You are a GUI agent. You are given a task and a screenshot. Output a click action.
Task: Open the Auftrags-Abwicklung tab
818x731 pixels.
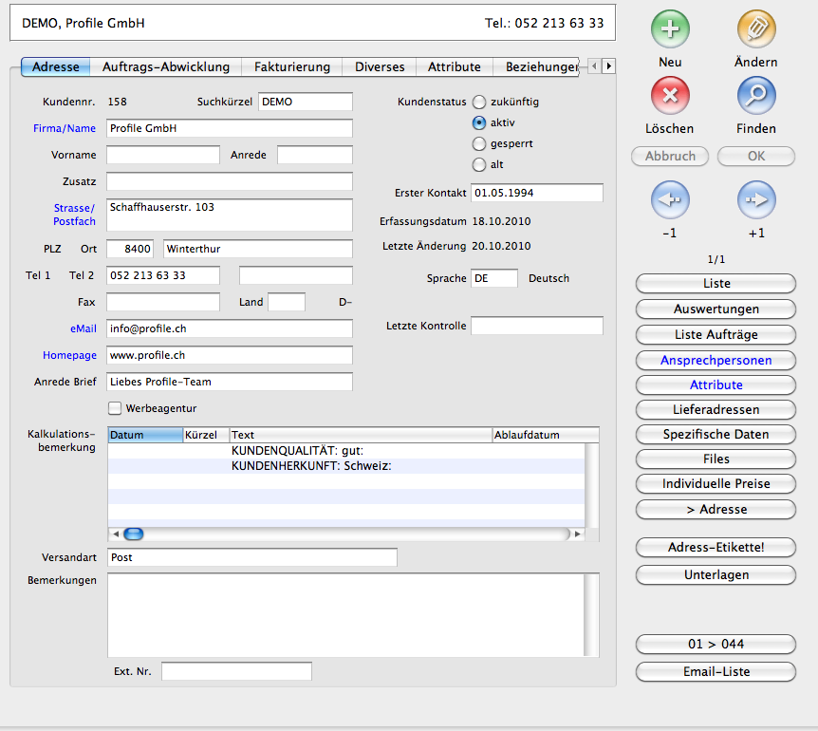pyautogui.click(x=166, y=66)
